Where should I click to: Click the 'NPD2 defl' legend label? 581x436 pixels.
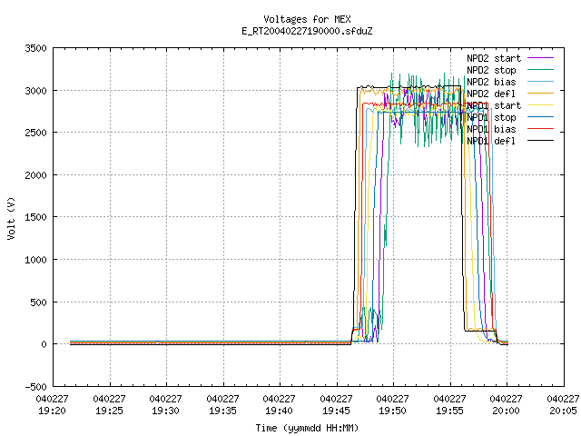pyautogui.click(x=491, y=94)
